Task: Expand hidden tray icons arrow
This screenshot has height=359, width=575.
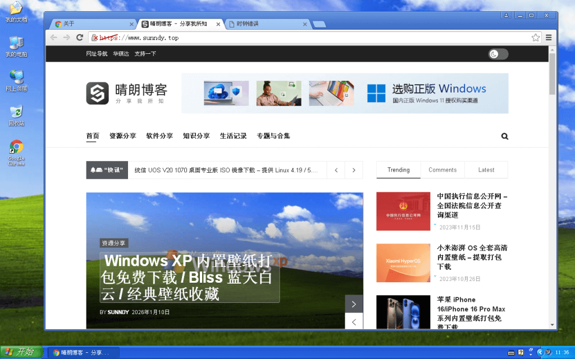Action: 540,352
